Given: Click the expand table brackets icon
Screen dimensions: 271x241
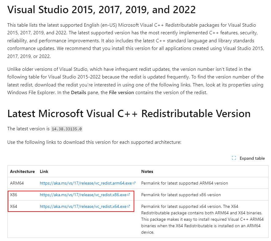Looking at the screenshot, I should [x=234, y=158].
